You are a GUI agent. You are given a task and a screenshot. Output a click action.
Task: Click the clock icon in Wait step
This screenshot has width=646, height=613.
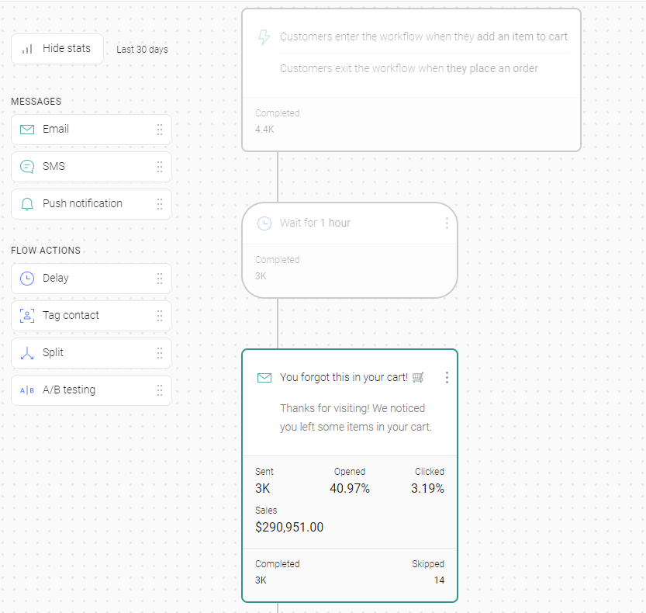(264, 223)
